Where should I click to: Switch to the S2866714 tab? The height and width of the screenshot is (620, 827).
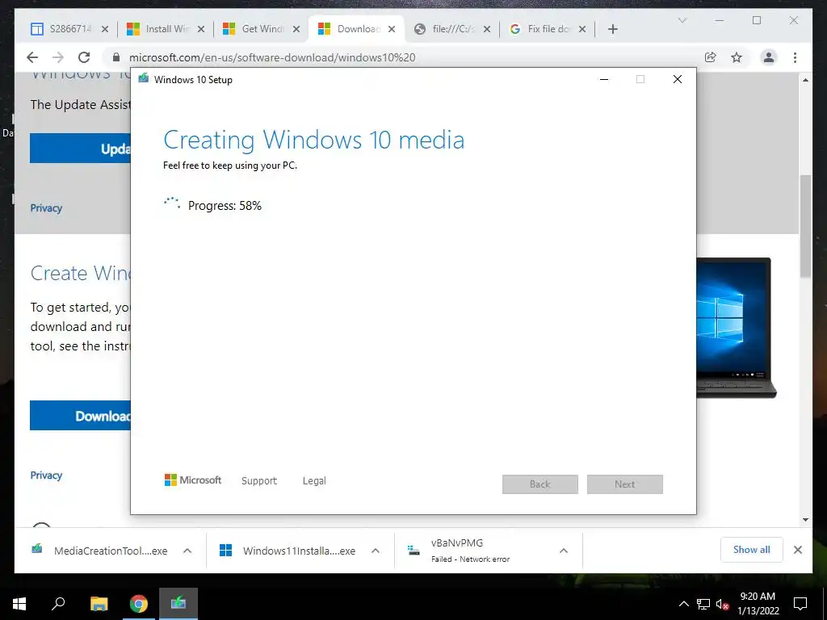point(61,29)
